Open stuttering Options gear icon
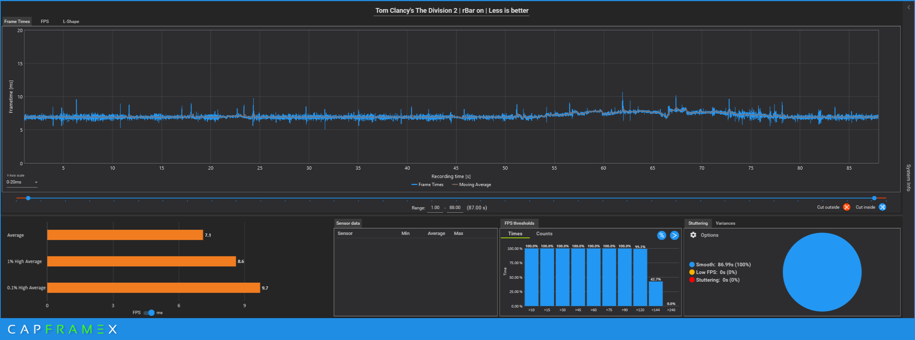The image size is (915, 340). 693,235
